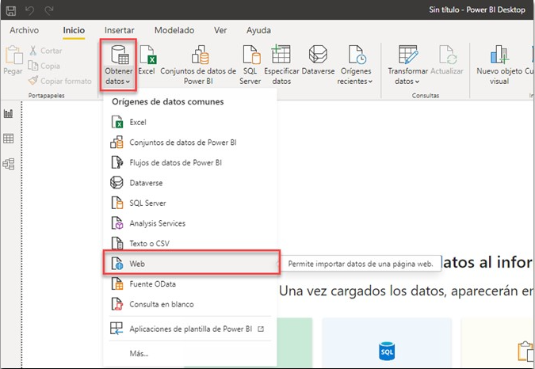
Task: Open the Ayuda tab
Action: (x=258, y=30)
